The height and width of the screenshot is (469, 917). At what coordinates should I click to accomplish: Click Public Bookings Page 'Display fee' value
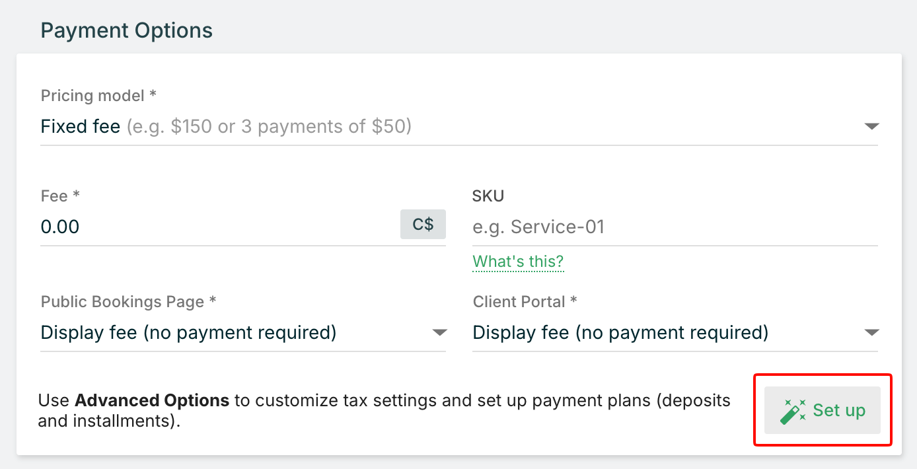[188, 332]
